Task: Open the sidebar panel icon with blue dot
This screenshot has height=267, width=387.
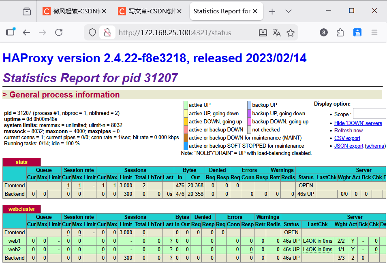Action: pos(11,32)
